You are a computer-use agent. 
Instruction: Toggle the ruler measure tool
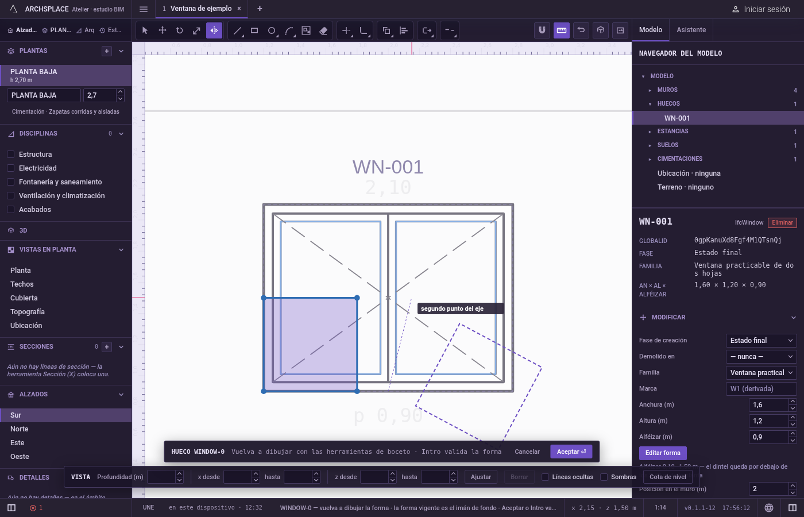tap(562, 30)
